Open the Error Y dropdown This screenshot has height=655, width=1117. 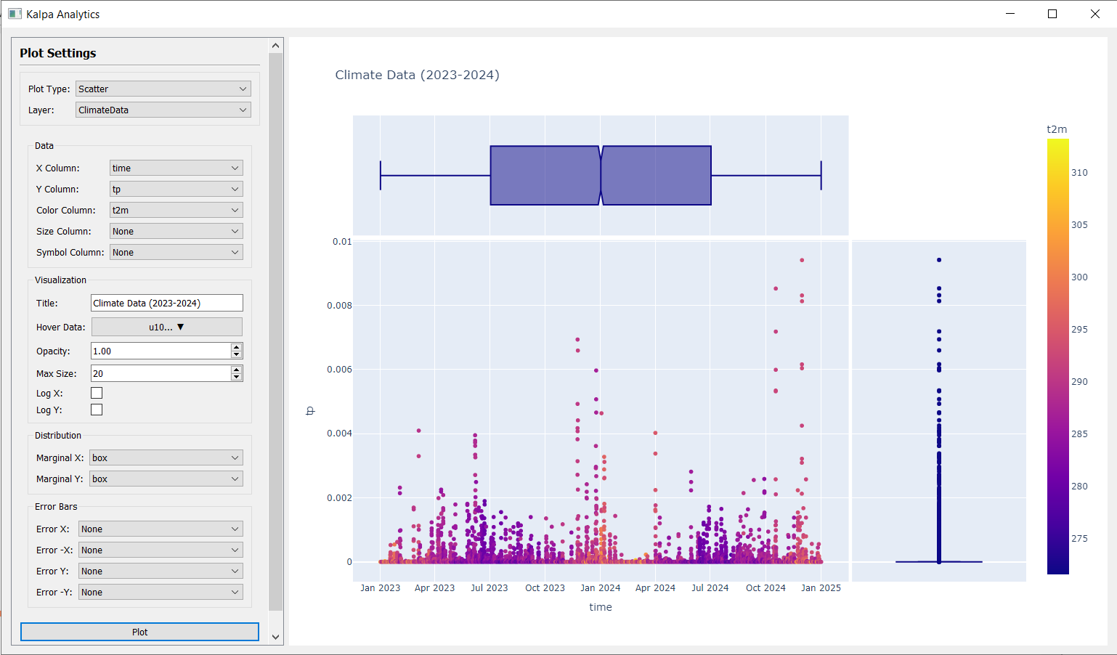tap(160, 571)
